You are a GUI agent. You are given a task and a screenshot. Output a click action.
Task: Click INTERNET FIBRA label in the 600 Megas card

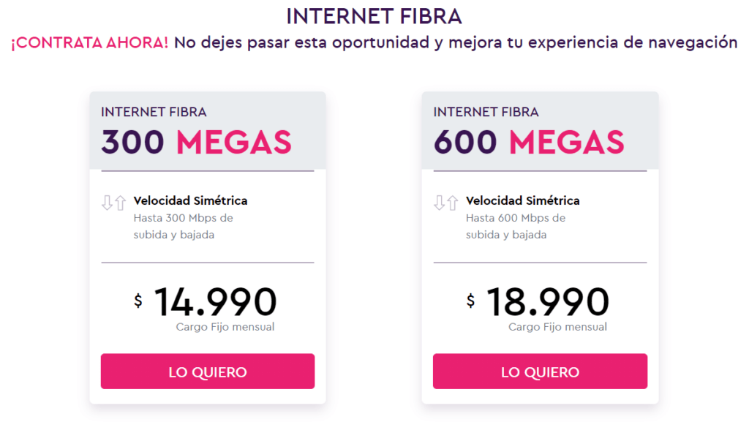(x=486, y=112)
